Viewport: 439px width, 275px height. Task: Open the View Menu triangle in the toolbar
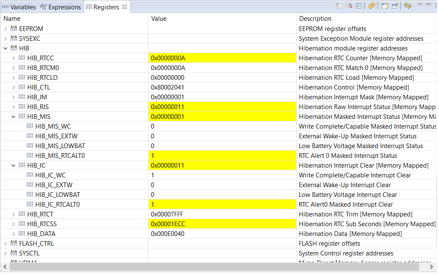(420, 5)
